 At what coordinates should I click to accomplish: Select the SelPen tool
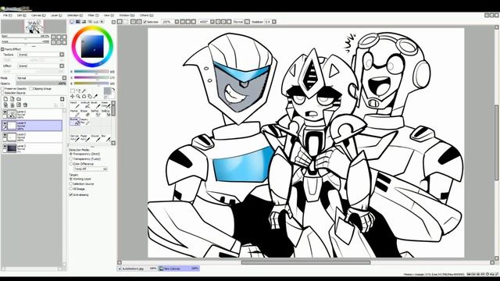point(95,113)
